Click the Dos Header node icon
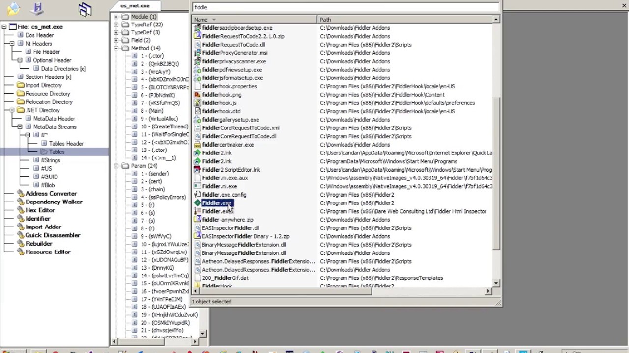 20,35
